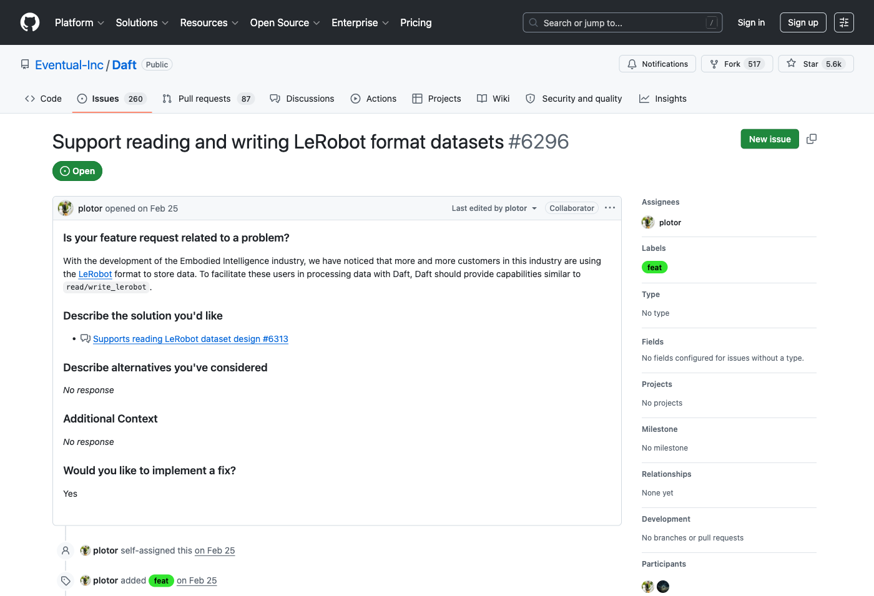Switch to the Wiki tab

tap(493, 99)
